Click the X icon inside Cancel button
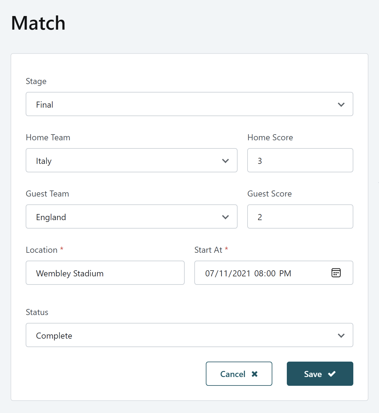Screen dimensions: 379x413 click(x=255, y=374)
